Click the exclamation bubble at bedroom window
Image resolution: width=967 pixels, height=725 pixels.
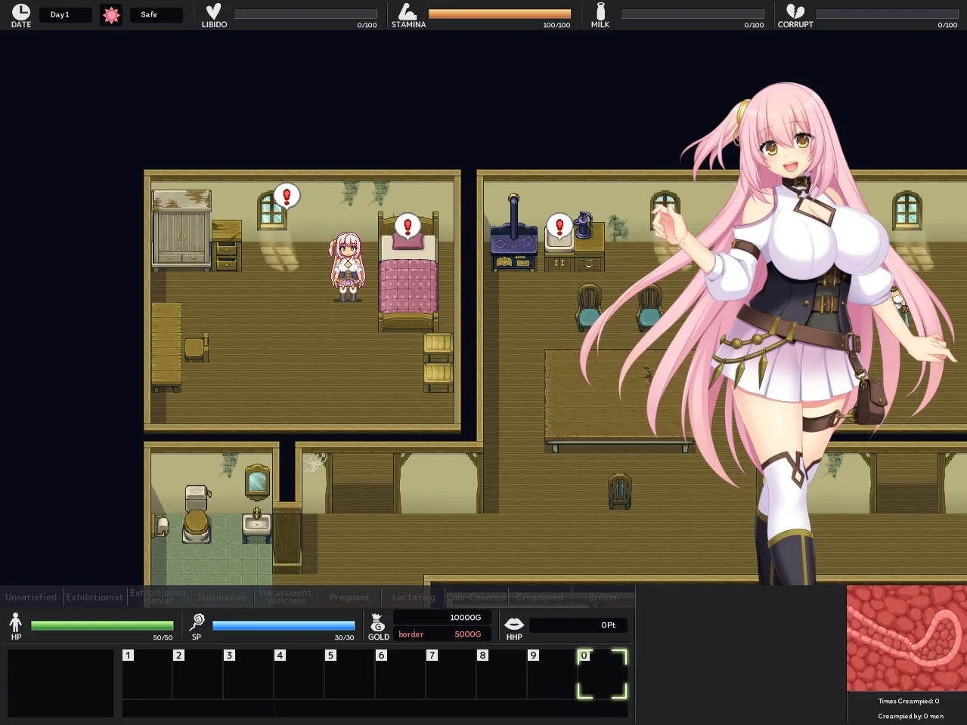point(287,196)
